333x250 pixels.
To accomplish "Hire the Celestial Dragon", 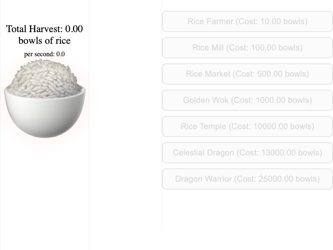I will (x=247, y=152).
